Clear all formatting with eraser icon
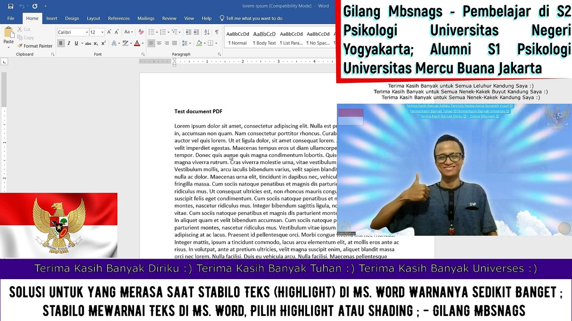Screen dimensions: 572x321 [x=141, y=32]
